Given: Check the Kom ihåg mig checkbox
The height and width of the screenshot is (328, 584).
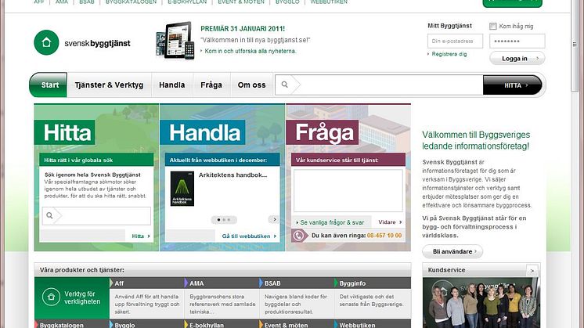Looking at the screenshot, I should (x=492, y=26).
